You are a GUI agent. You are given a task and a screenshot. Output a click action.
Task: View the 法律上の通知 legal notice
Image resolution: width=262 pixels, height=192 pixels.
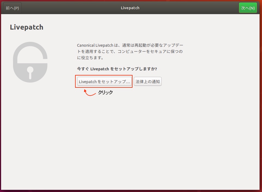(148, 81)
